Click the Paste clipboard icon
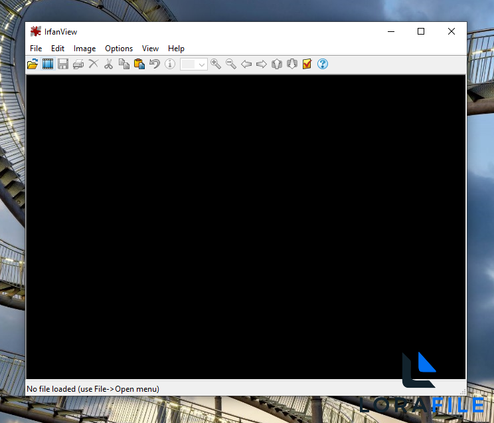Viewport: 494px width, 423px height. coord(139,64)
